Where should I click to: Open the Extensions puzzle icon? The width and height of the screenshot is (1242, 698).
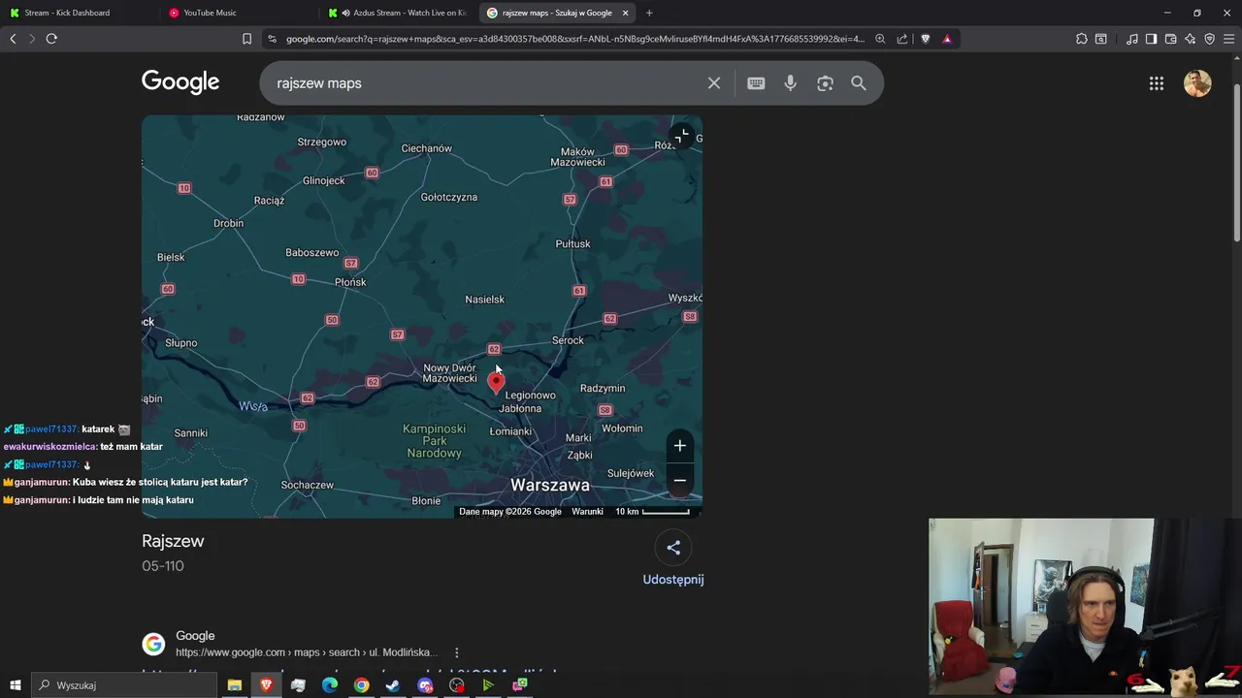(1082, 39)
